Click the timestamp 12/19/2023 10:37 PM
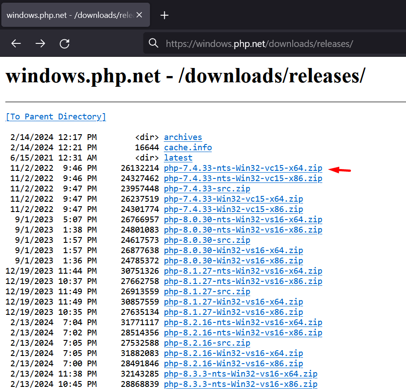The width and height of the screenshot is (406, 390). [x=51, y=281]
